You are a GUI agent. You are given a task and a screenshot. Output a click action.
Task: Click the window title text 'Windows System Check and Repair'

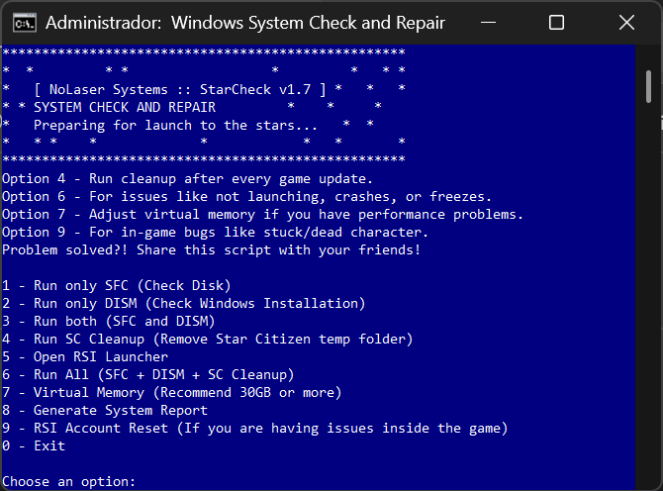[x=308, y=23]
